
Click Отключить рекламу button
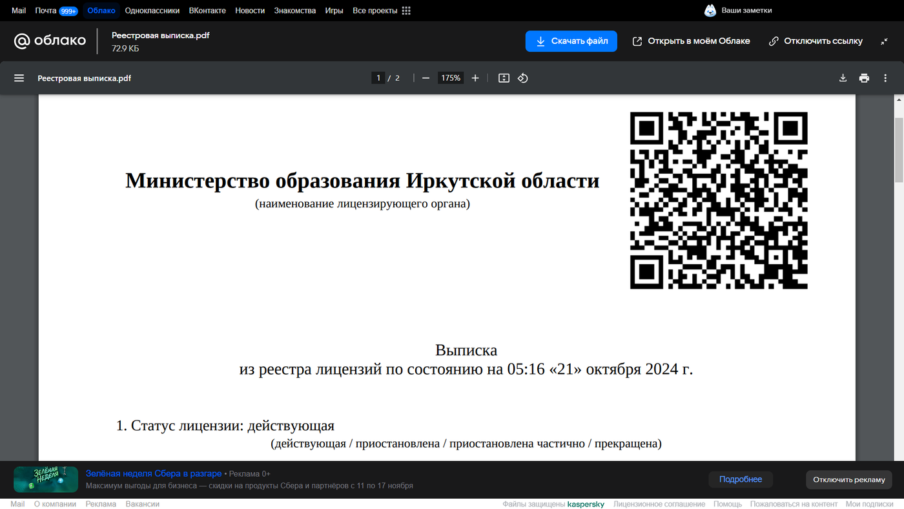(849, 479)
